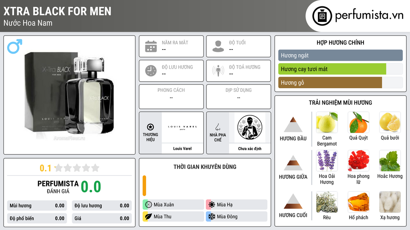The height and width of the screenshot is (230, 410).
Task: Click the perfumista.vn site name
Action: click(x=369, y=16)
